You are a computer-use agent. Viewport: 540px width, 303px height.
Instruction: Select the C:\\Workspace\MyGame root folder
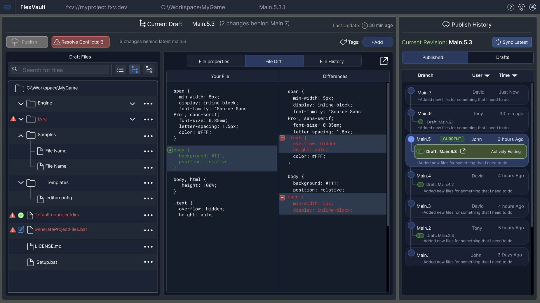(x=83, y=88)
